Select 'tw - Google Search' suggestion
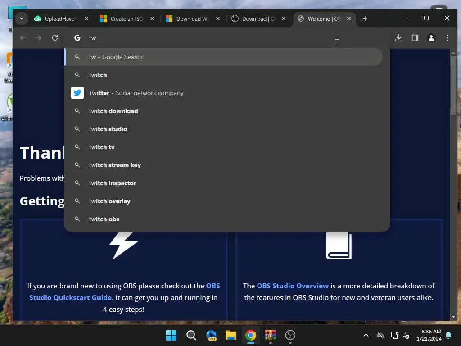 [223, 57]
